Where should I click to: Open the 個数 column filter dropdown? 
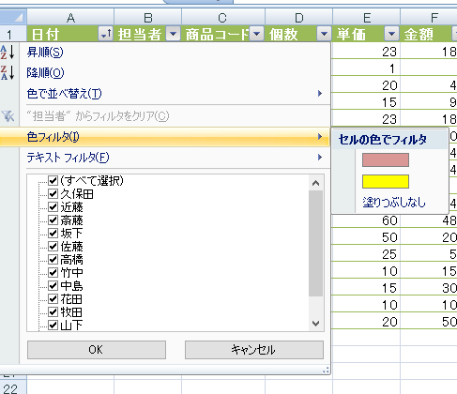[x=324, y=34]
